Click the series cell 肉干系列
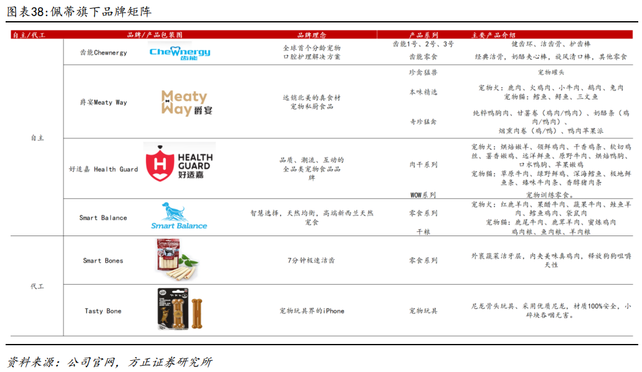Viewport: 642px width, 372px height. point(423,165)
